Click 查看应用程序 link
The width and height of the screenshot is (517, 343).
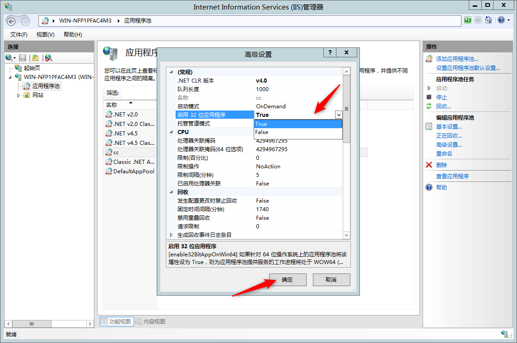(452, 176)
